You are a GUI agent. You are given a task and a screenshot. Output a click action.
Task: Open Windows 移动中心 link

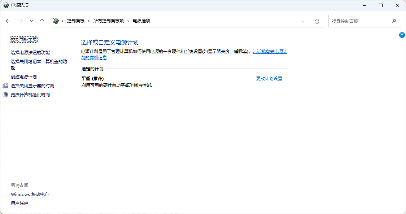coord(30,195)
